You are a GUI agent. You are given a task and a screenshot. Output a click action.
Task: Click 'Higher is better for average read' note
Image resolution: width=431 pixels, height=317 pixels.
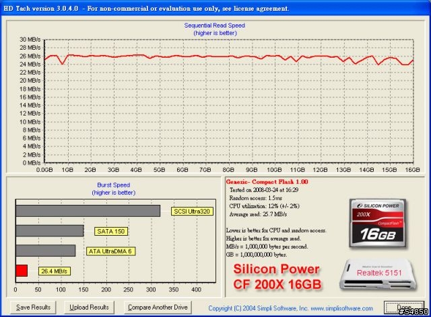pyautogui.click(x=263, y=238)
